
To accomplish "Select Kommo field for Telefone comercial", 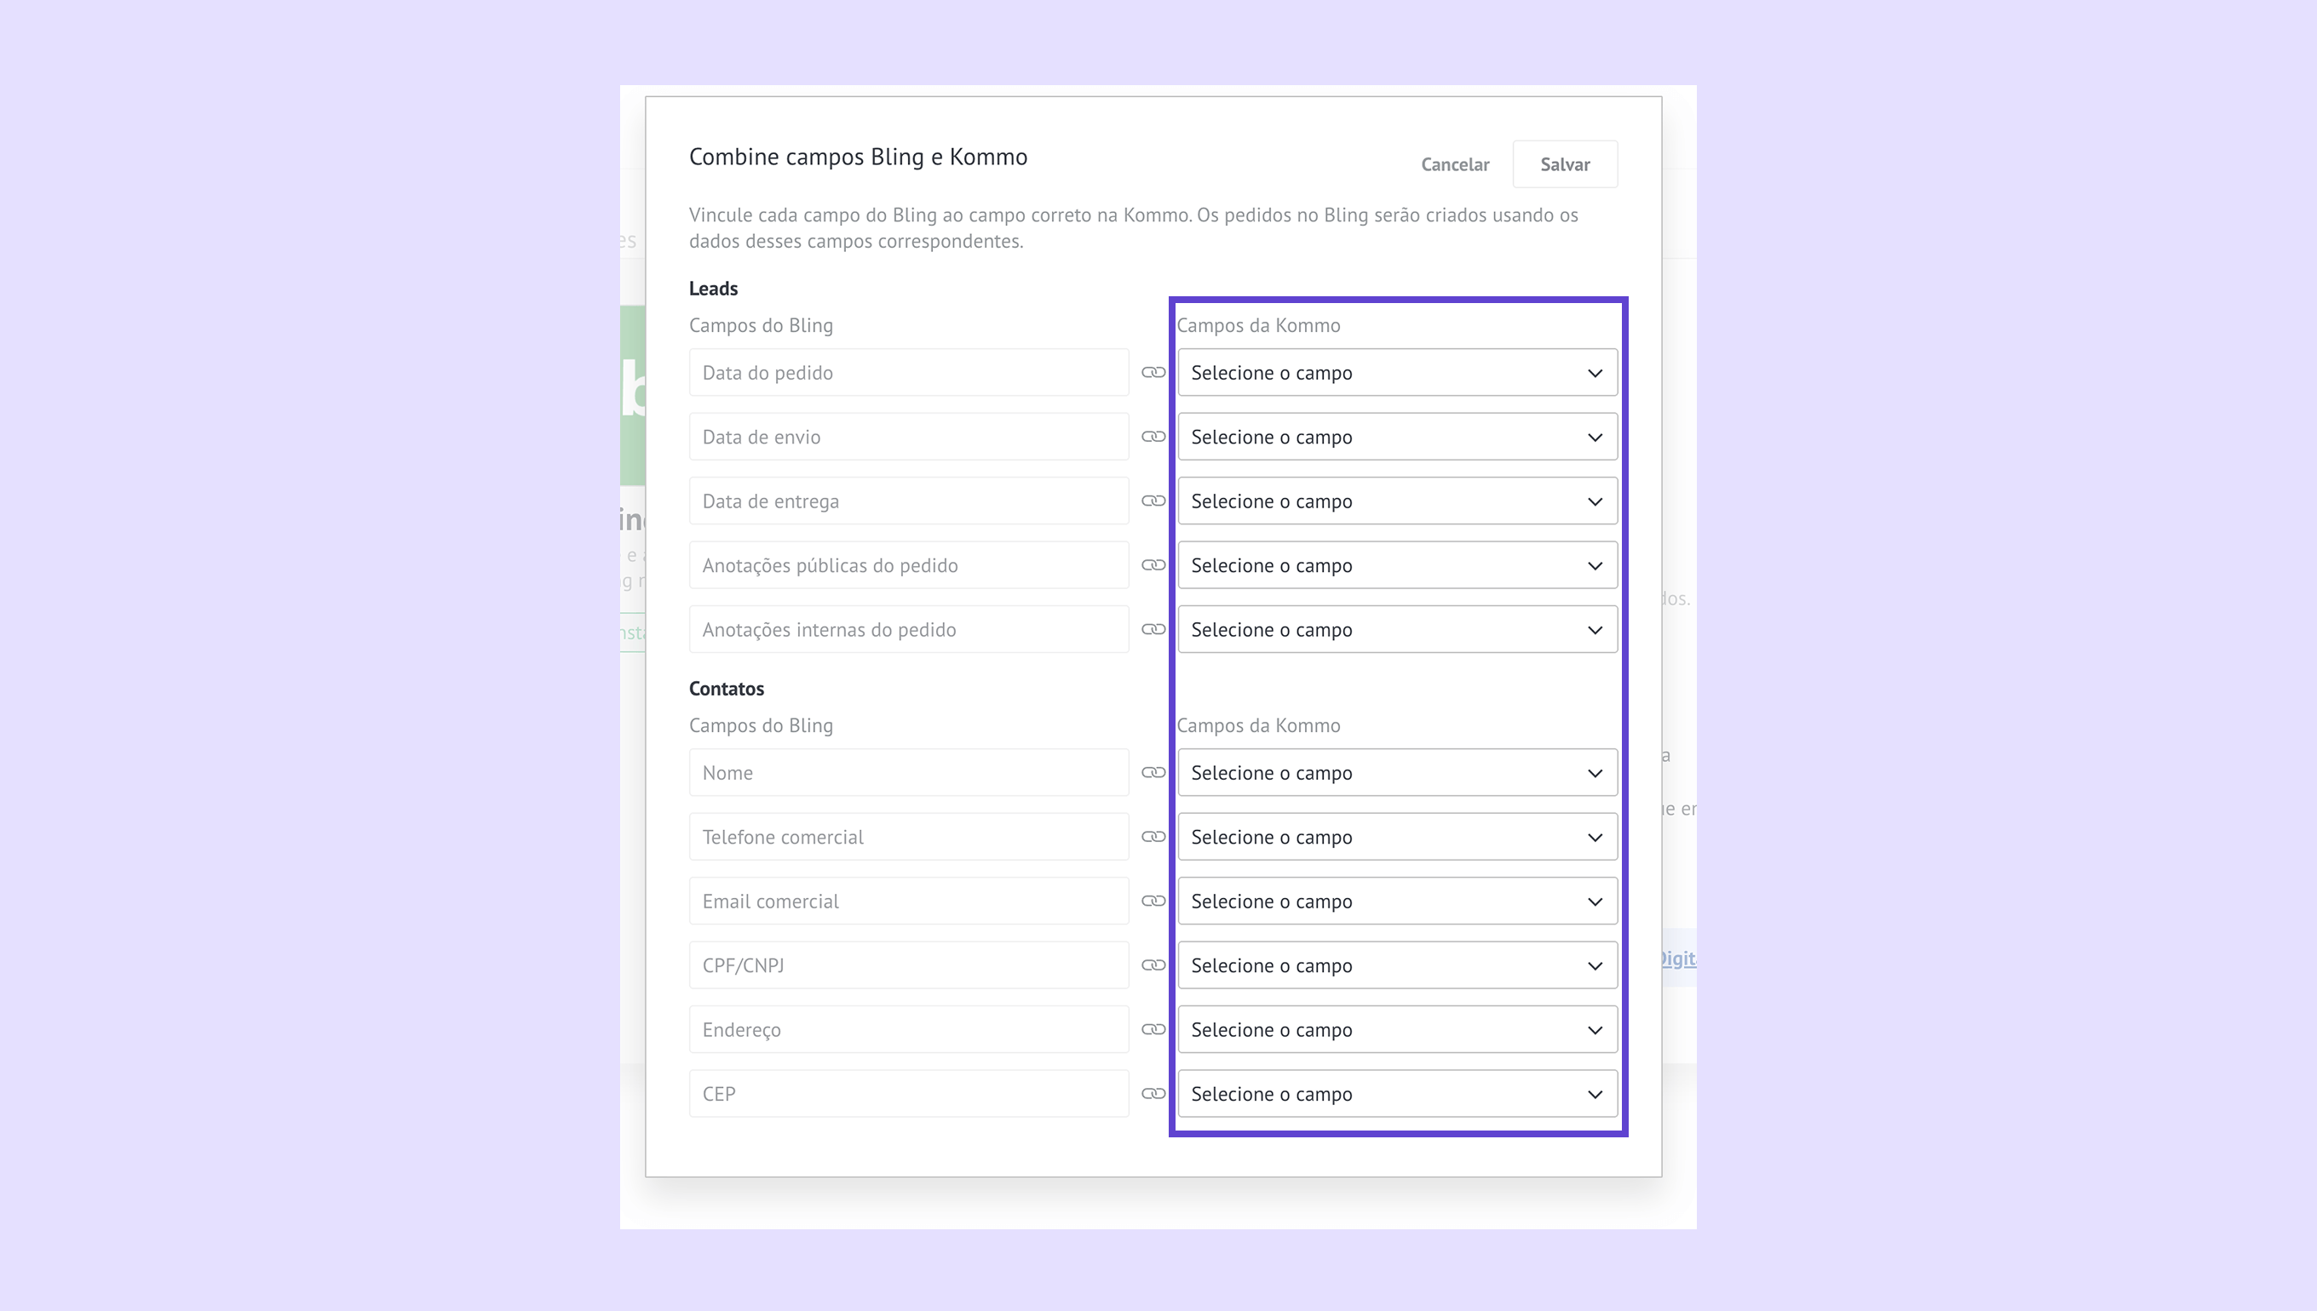I will (1396, 838).
